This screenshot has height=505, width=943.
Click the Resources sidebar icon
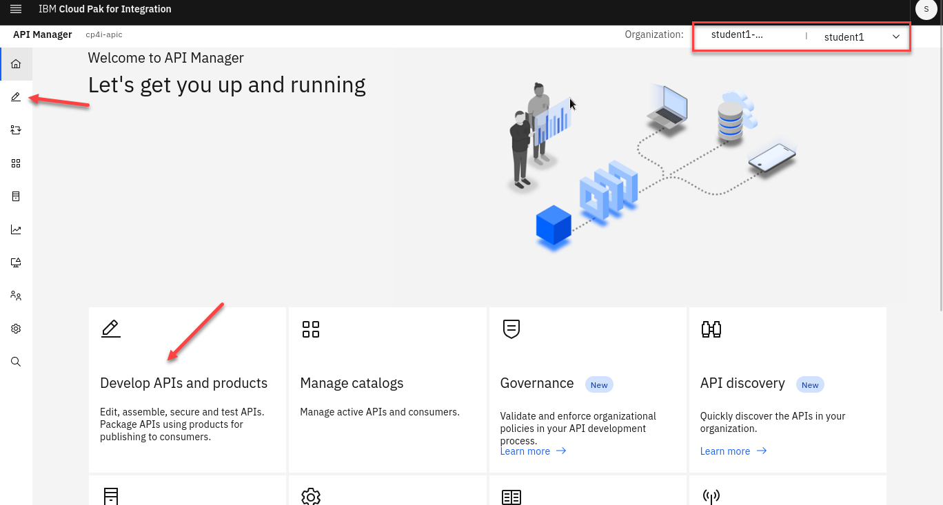(16, 196)
